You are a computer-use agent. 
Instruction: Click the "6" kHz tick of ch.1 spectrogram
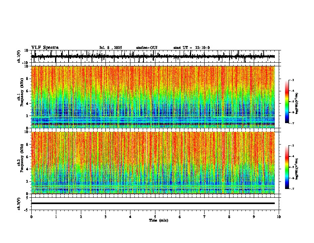(27, 91)
